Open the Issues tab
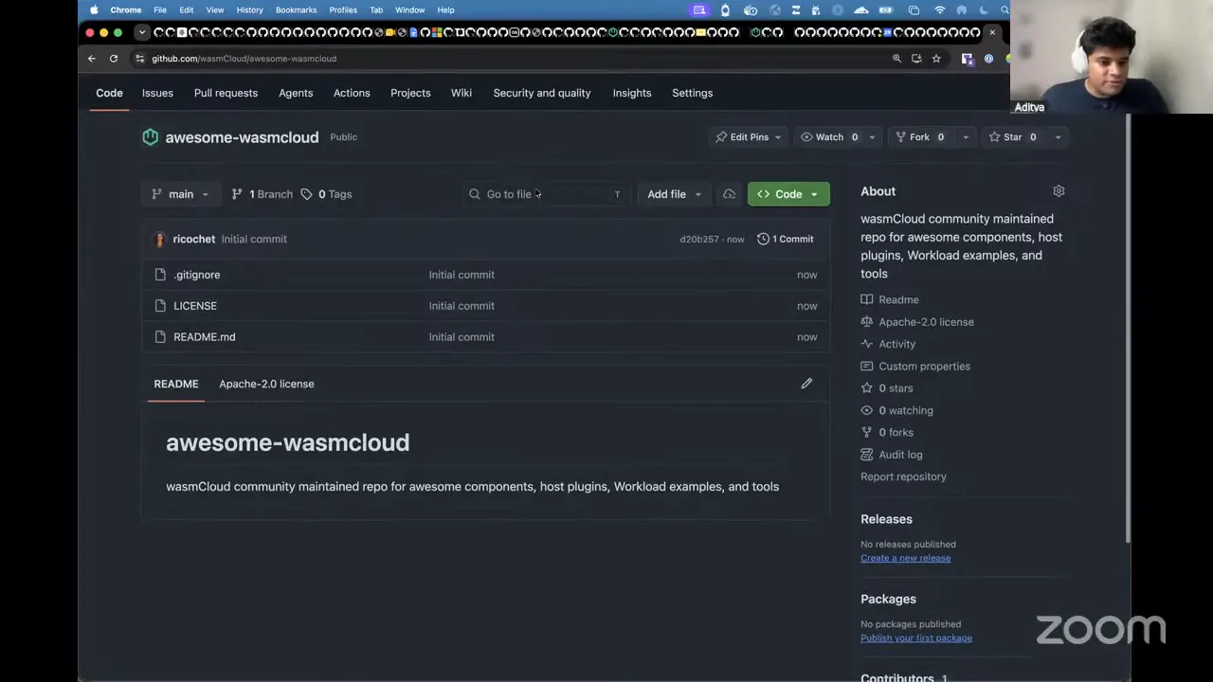This screenshot has height=682, width=1213. tap(157, 93)
